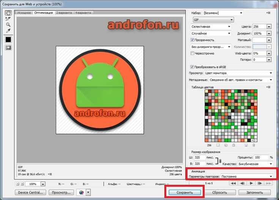Toggle slices visibility icon
The image size is (279, 200).
[8, 48]
